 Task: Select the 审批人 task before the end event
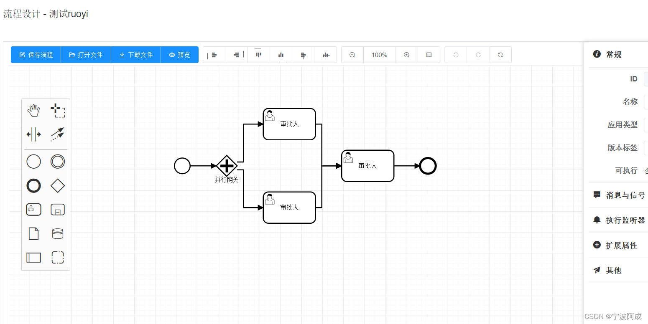coord(368,166)
